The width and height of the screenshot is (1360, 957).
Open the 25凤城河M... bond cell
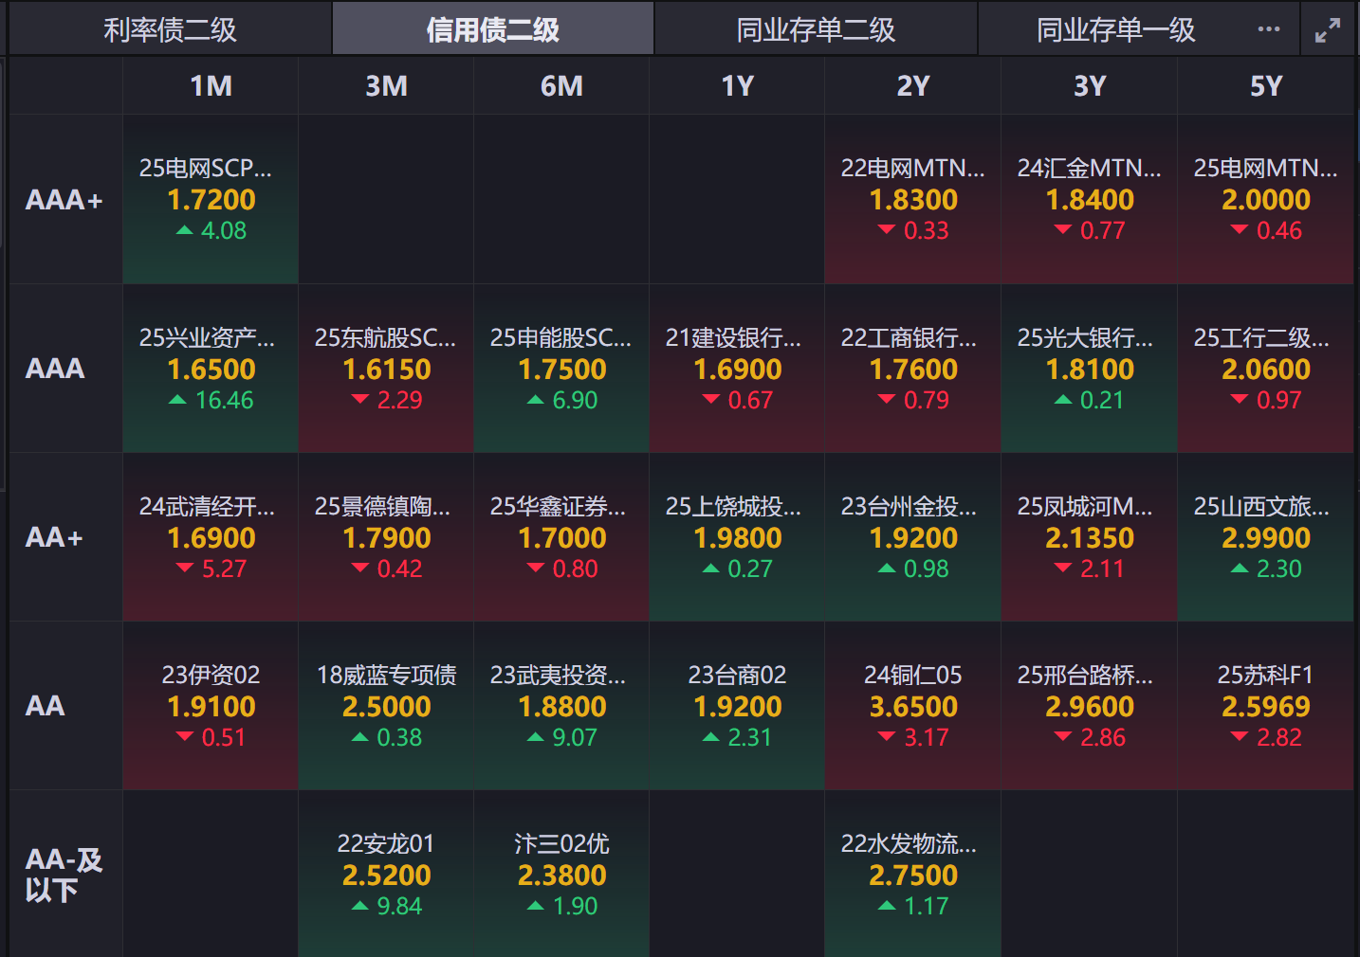(x=1089, y=537)
